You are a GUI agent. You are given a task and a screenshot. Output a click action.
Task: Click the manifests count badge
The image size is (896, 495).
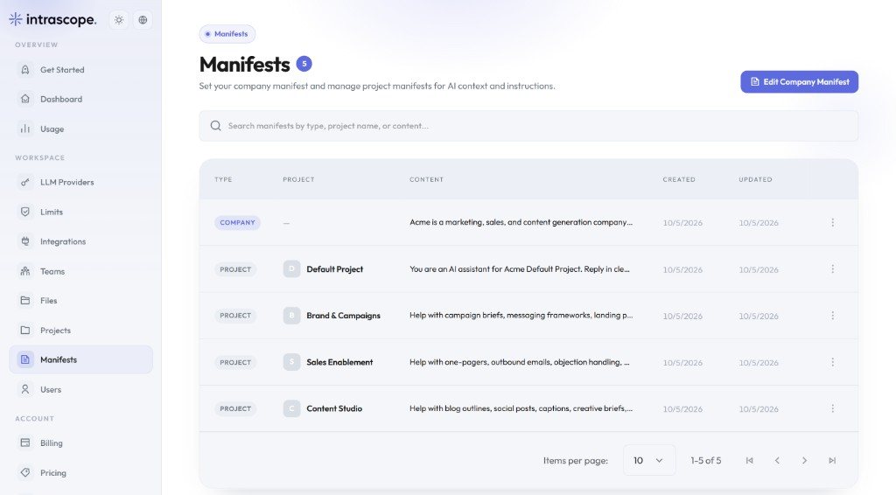304,63
